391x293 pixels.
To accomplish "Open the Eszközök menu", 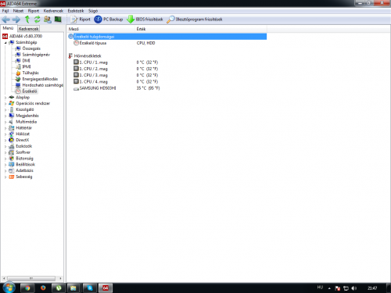I will click(x=76, y=11).
